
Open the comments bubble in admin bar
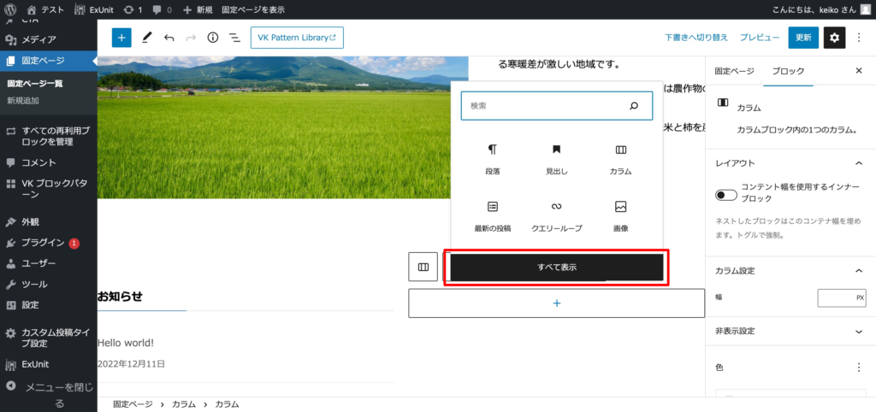162,9
